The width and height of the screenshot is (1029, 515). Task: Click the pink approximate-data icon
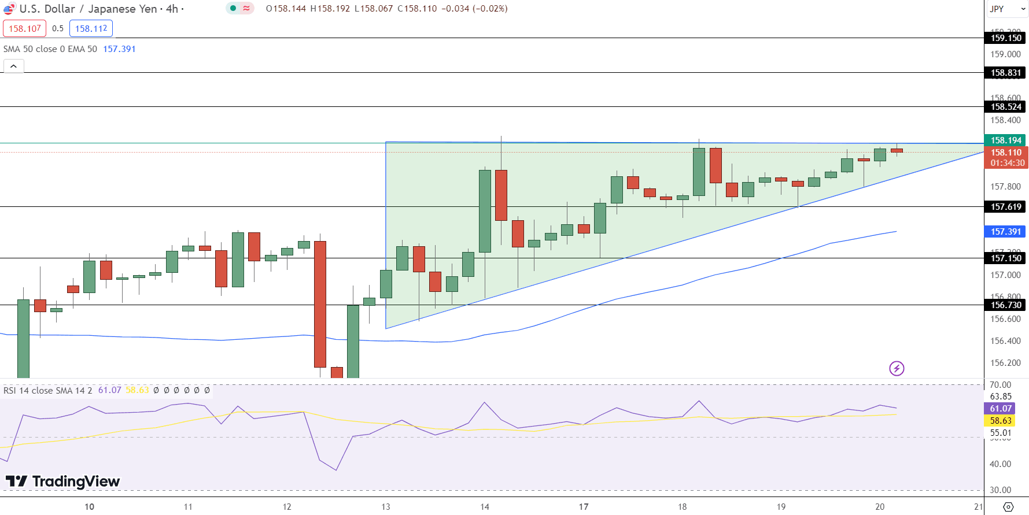(x=246, y=8)
